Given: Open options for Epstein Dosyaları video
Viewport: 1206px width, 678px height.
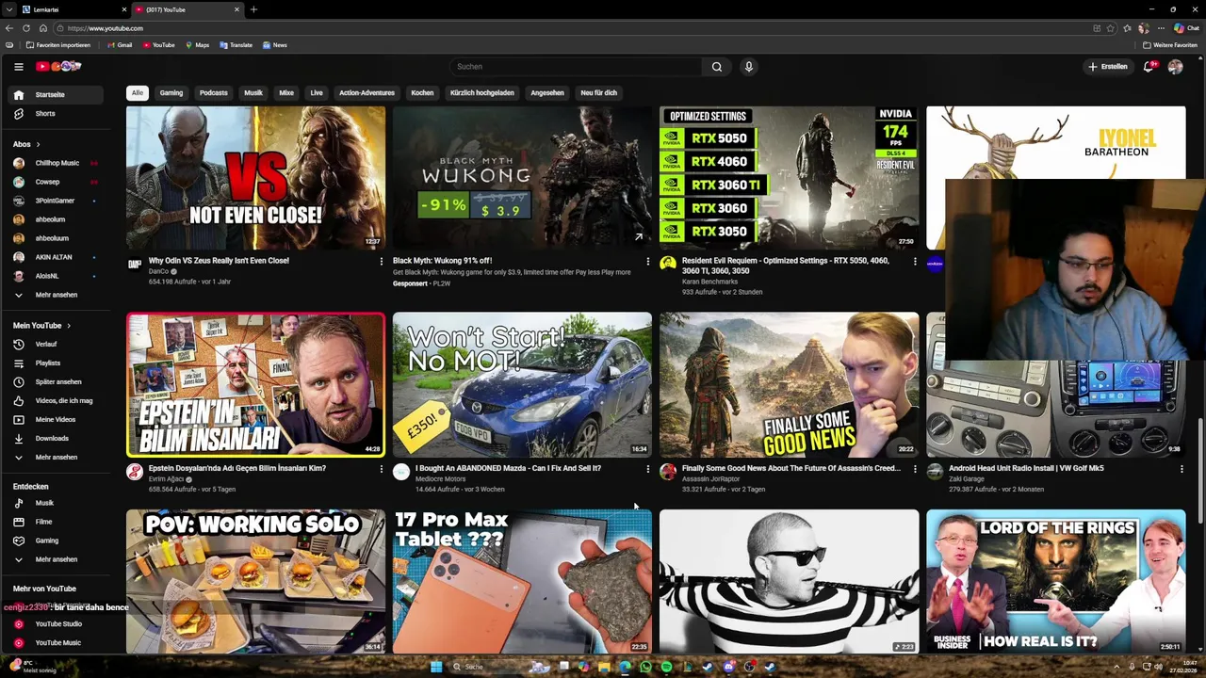Looking at the screenshot, I should [x=381, y=468].
